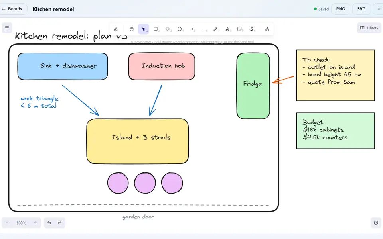Open the help question mark button
383x239 pixels.
click(x=376, y=223)
